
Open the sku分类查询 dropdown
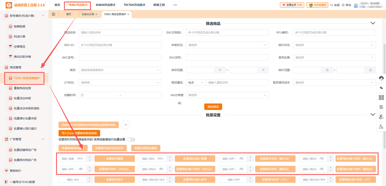click(227, 95)
